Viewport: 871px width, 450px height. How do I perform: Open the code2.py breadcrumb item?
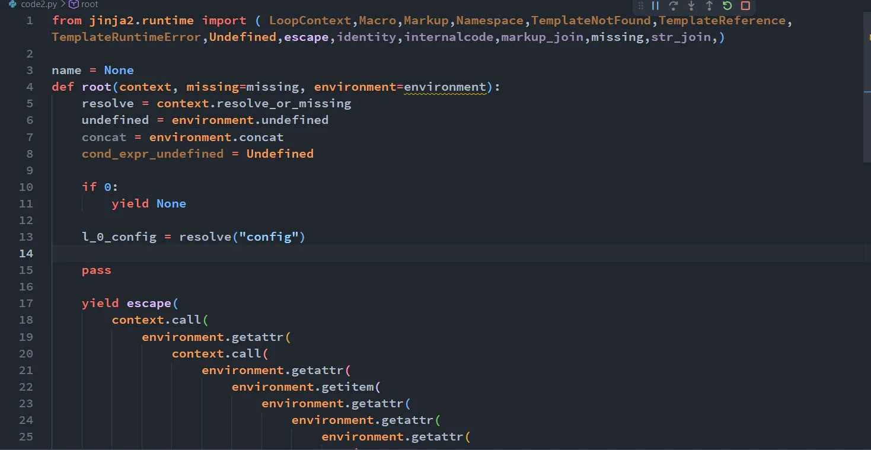39,4
